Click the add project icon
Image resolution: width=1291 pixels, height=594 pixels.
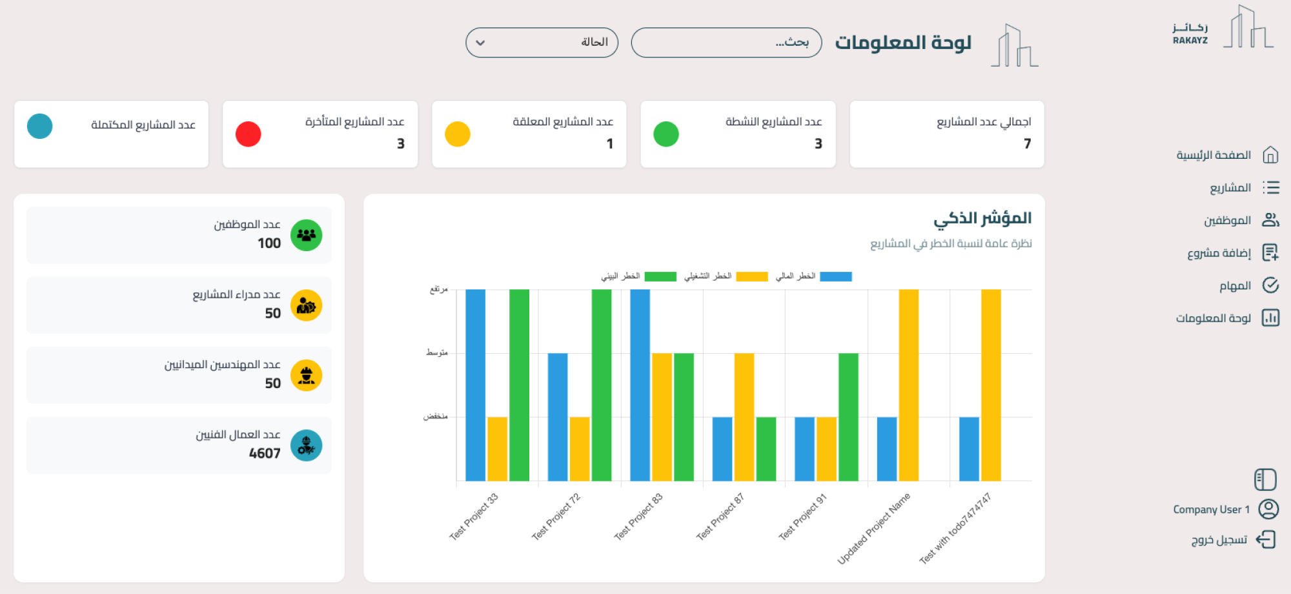coord(1270,252)
